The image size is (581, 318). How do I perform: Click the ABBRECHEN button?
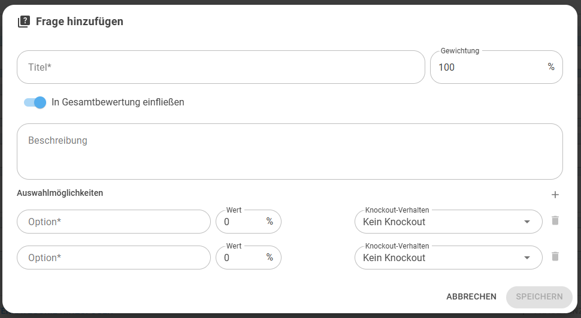pyautogui.click(x=471, y=297)
